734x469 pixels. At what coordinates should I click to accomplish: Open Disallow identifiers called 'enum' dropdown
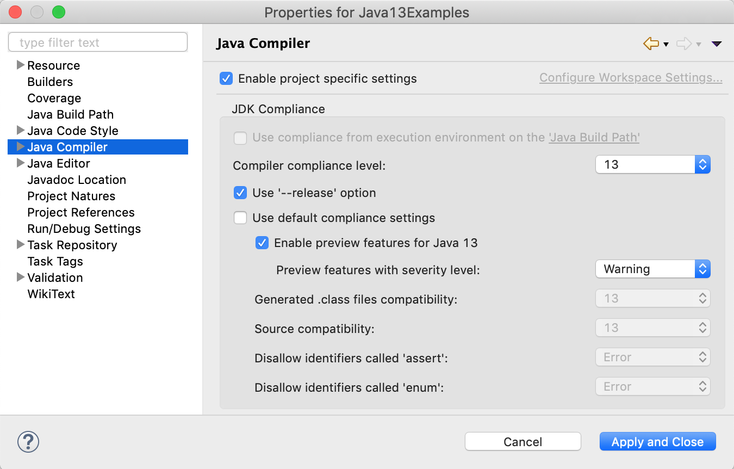653,386
